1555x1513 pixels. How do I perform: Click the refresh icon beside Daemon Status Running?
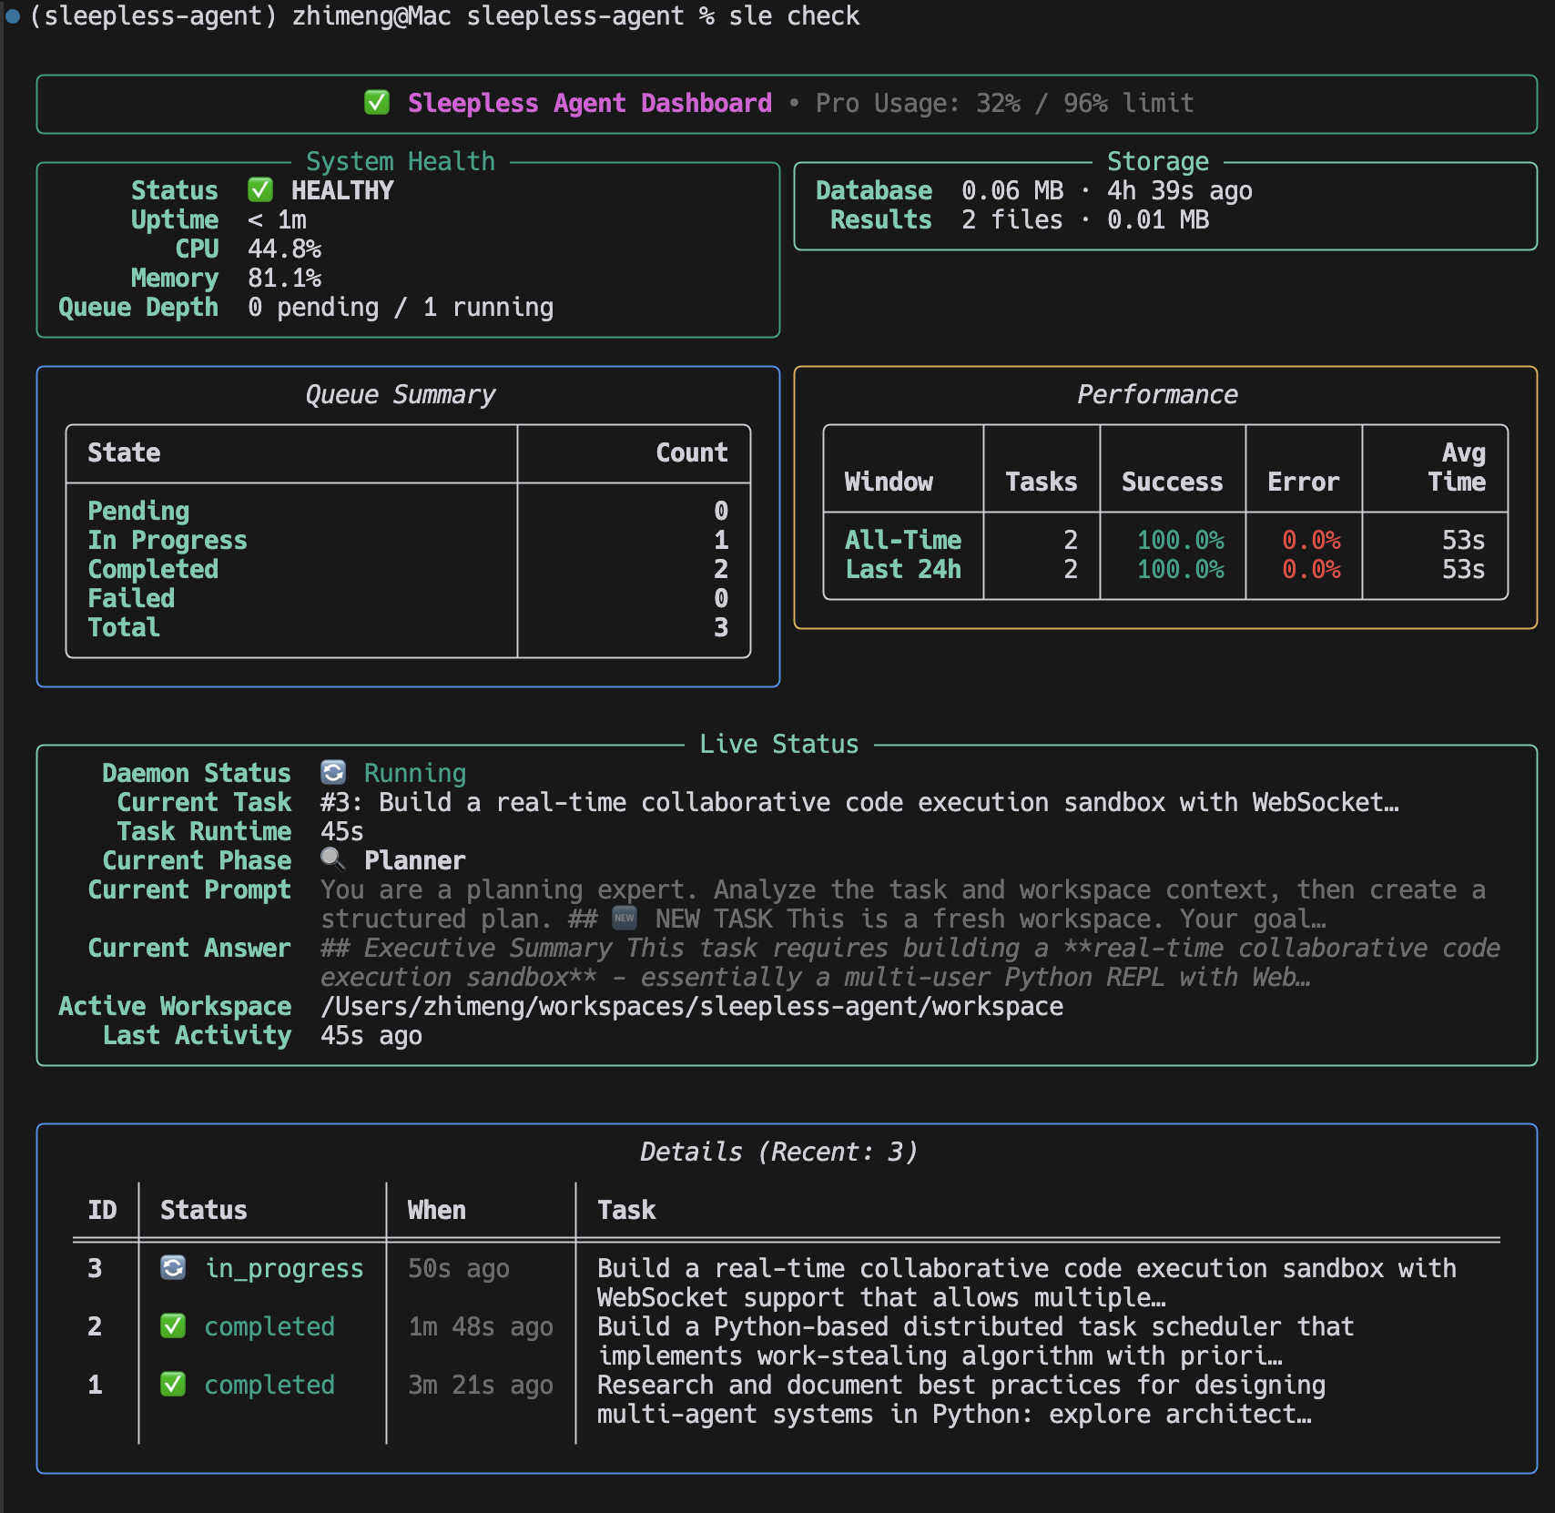[333, 773]
